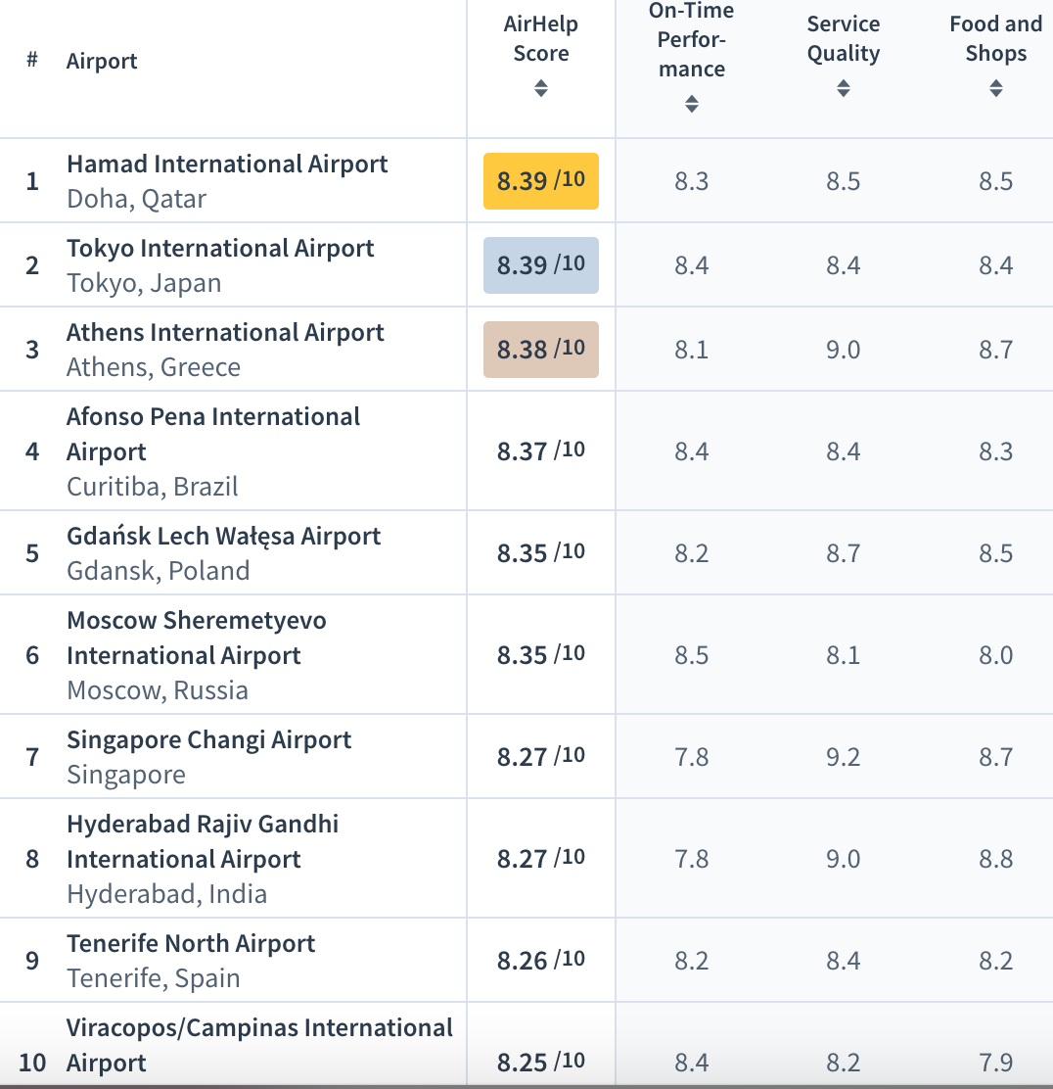Click the Service Quality column header
Image resolution: width=1053 pixels, height=1089 pixels.
(844, 39)
